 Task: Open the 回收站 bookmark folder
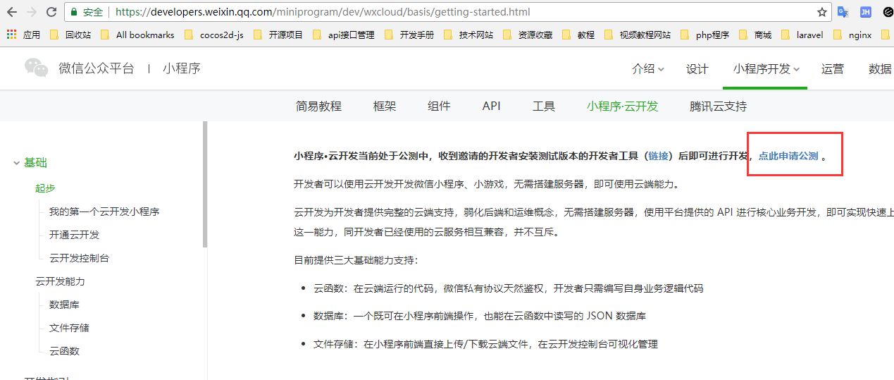70,35
